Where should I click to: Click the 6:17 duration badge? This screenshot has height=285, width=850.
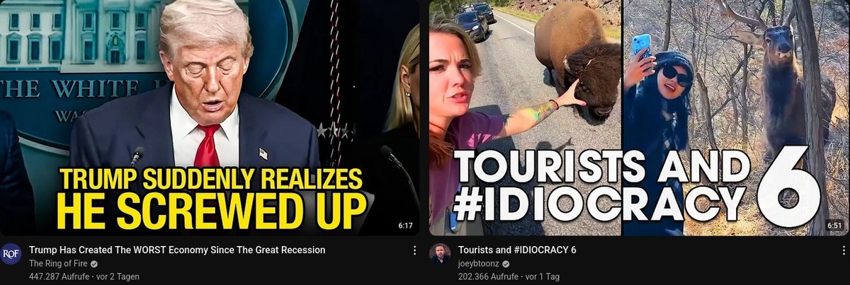coord(405,226)
